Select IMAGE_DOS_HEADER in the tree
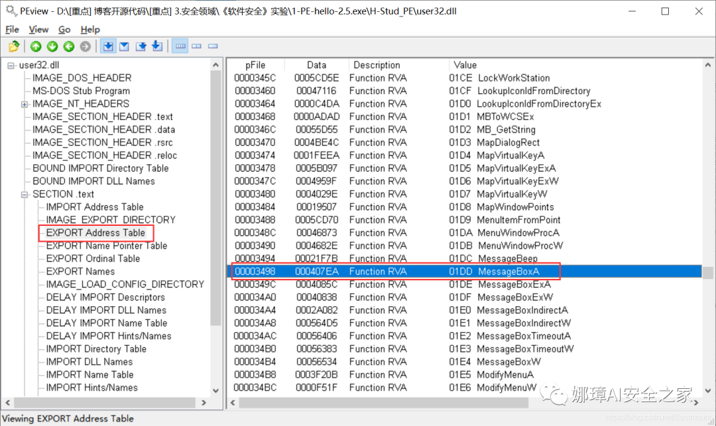 [x=82, y=78]
